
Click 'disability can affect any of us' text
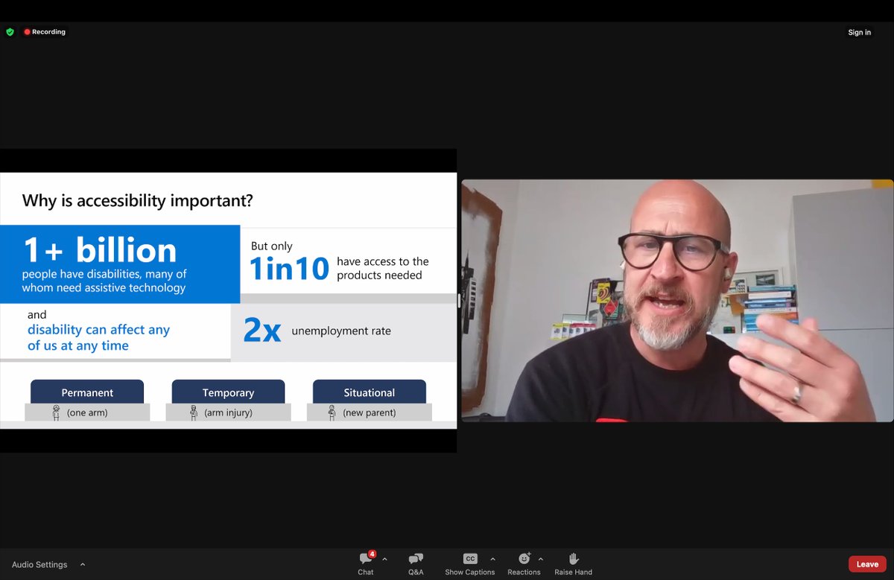point(98,337)
